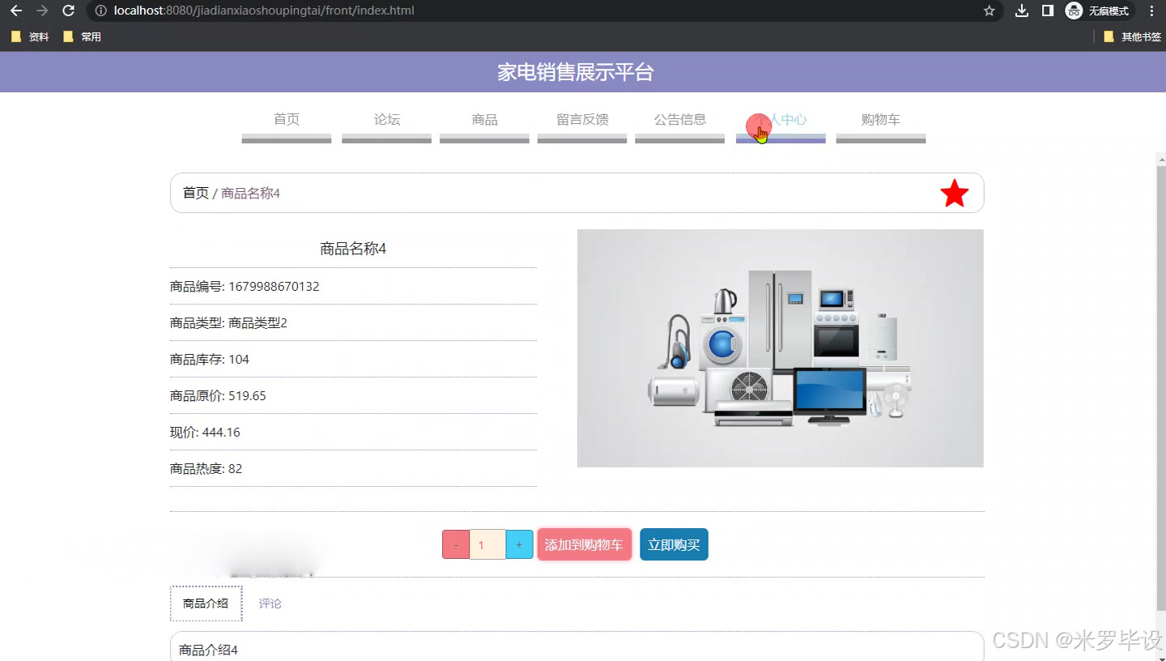Open the Chrome three-dot menu
This screenshot has height=661, width=1166.
[1151, 11]
